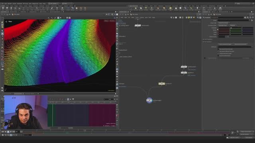The width and height of the screenshot is (255, 143).
Task: Select the Box tool in the Create shelf
Action: (3, 8)
